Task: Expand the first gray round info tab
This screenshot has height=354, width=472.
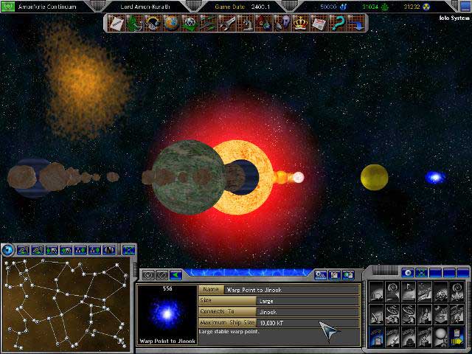Action: pos(147,275)
